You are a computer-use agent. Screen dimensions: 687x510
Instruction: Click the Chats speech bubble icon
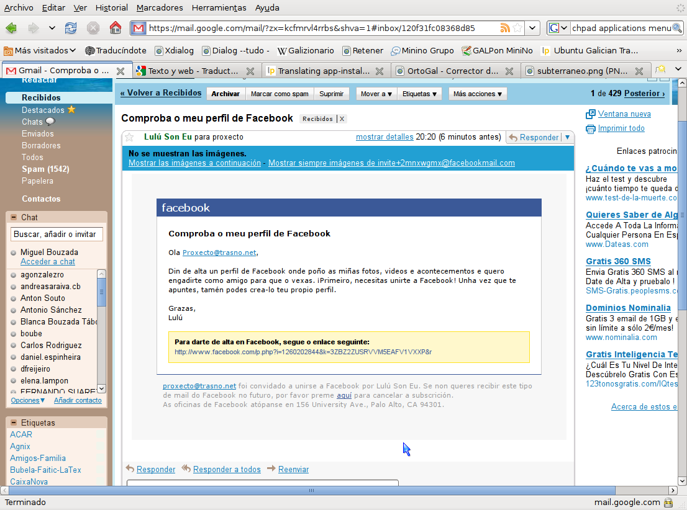(x=50, y=122)
